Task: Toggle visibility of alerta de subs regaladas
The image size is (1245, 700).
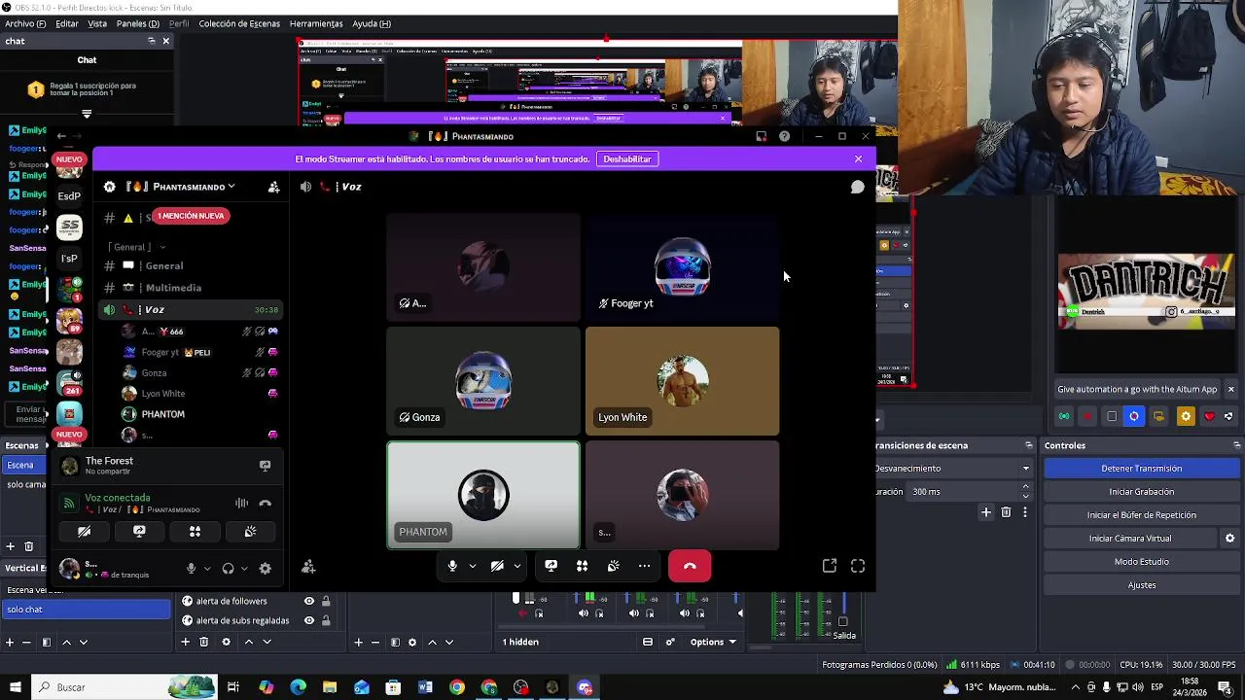Action: coord(309,620)
